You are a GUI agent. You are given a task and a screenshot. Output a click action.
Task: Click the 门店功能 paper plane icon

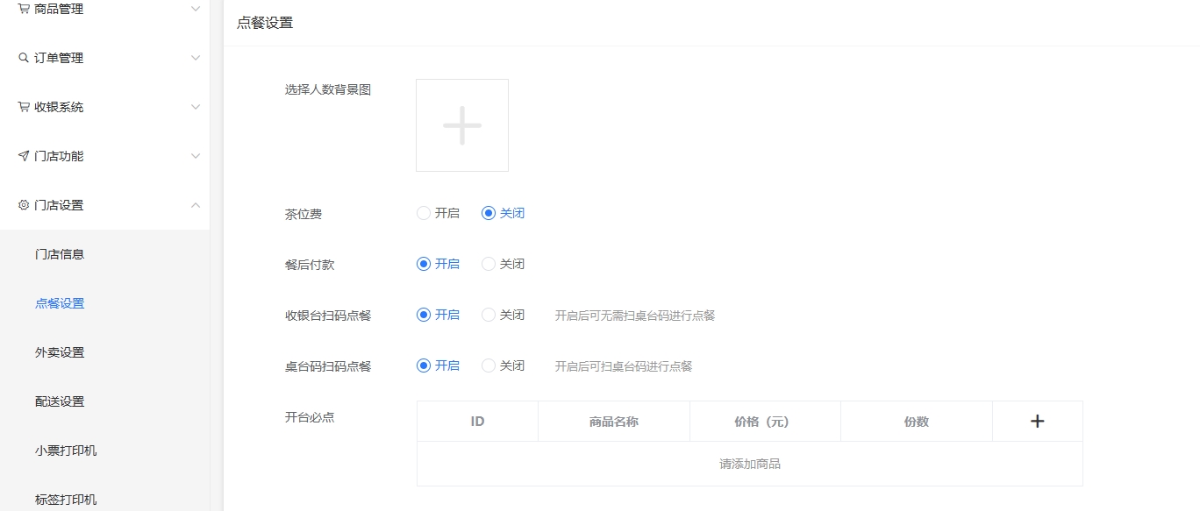24,156
